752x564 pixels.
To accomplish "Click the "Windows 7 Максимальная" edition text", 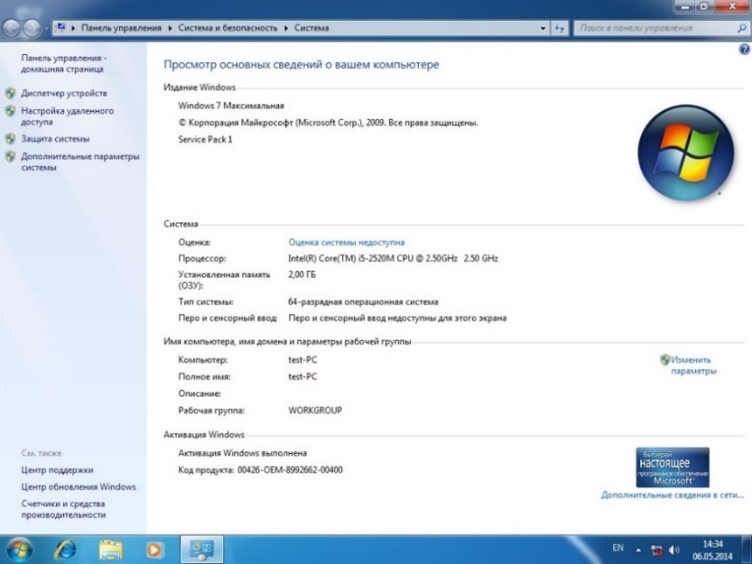I will tap(231, 105).
